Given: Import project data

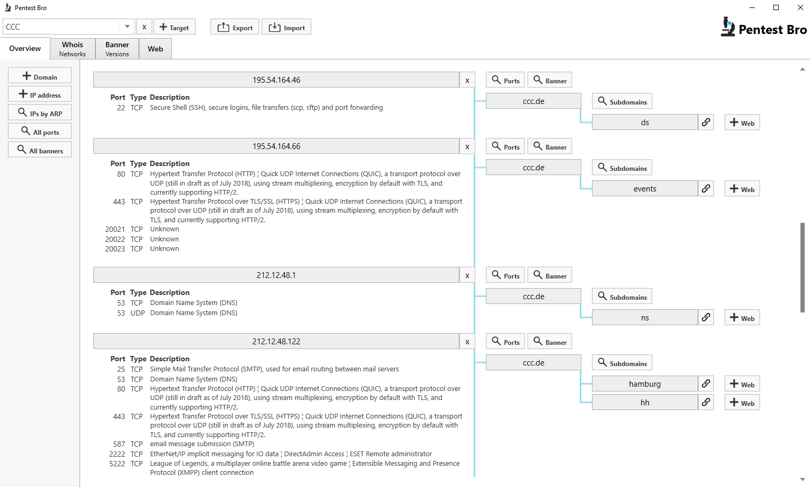Looking at the screenshot, I should click(286, 27).
